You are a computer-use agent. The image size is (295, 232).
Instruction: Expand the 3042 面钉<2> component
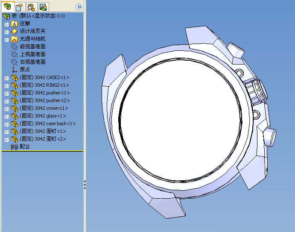pos(6,140)
